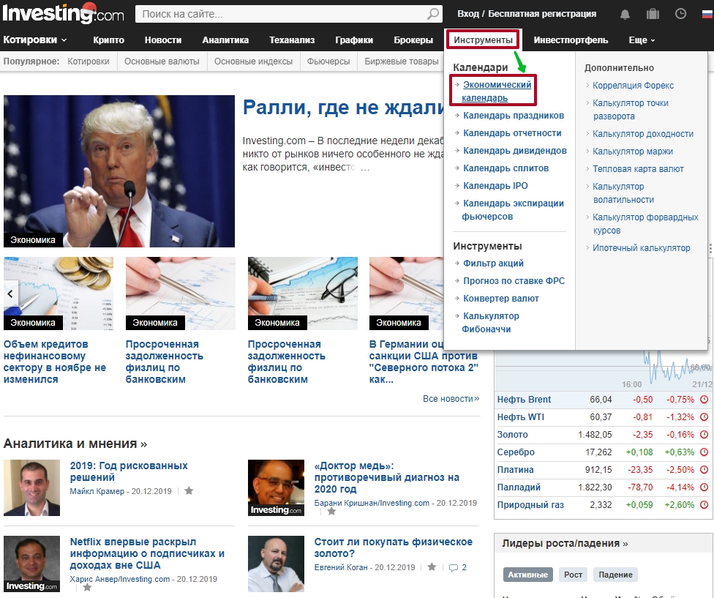Open the Инструменты menu
Image resolution: width=714 pixels, height=598 pixels.
[483, 40]
